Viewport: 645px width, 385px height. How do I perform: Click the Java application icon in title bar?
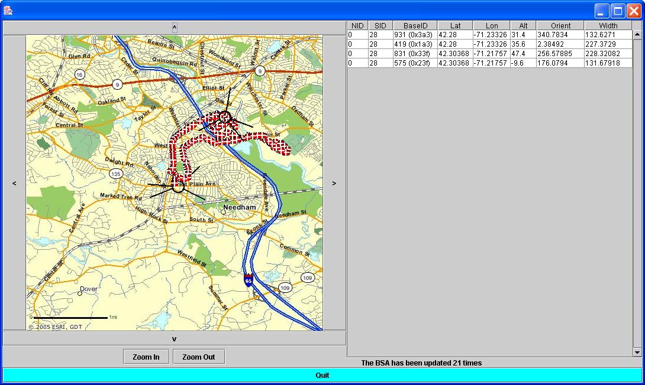click(8, 10)
